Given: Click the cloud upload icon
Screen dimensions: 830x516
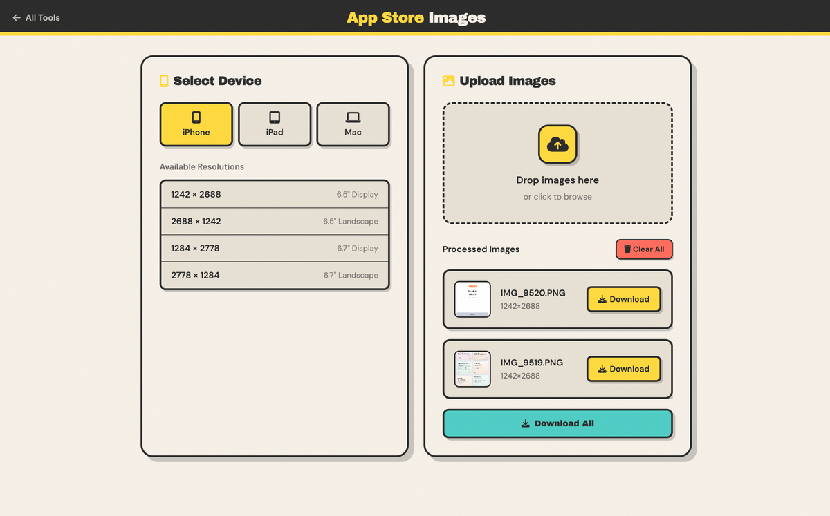Looking at the screenshot, I should (x=557, y=144).
